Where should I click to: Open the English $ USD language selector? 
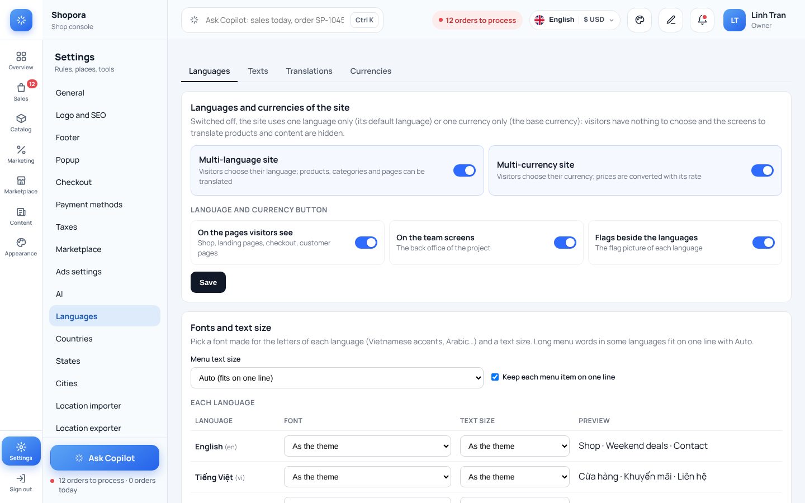tap(575, 20)
